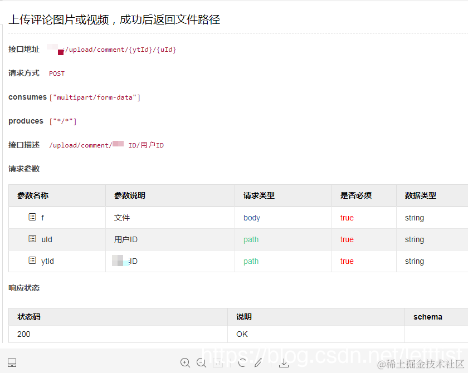Click the list icon beside parameter uId
468x373 pixels.
click(32, 238)
